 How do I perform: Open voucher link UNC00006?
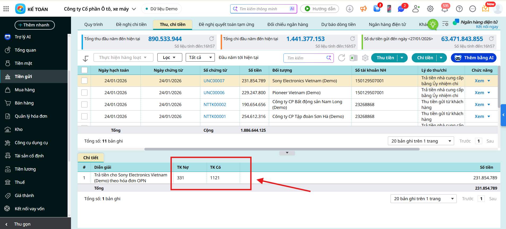pyautogui.click(x=214, y=93)
